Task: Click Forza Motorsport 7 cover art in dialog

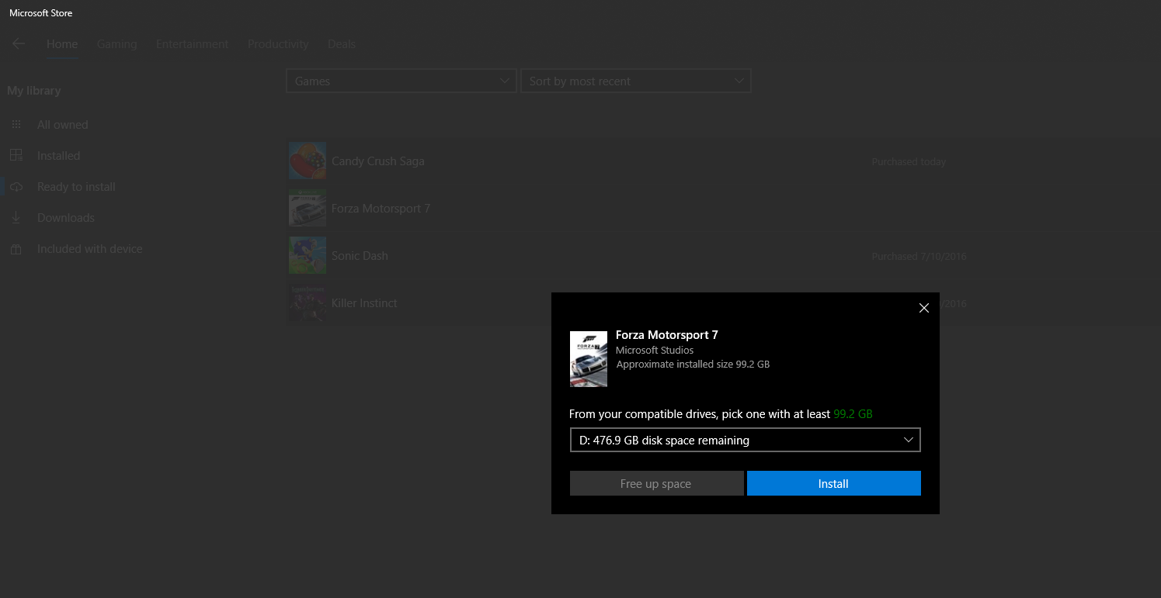Action: tap(589, 359)
